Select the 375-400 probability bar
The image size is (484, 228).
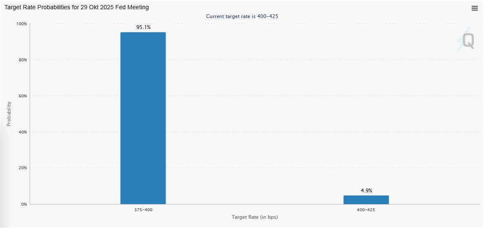pyautogui.click(x=143, y=118)
